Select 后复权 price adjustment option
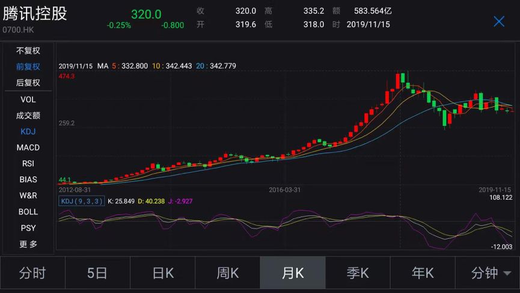This screenshot has width=520, height=293. pos(28,82)
